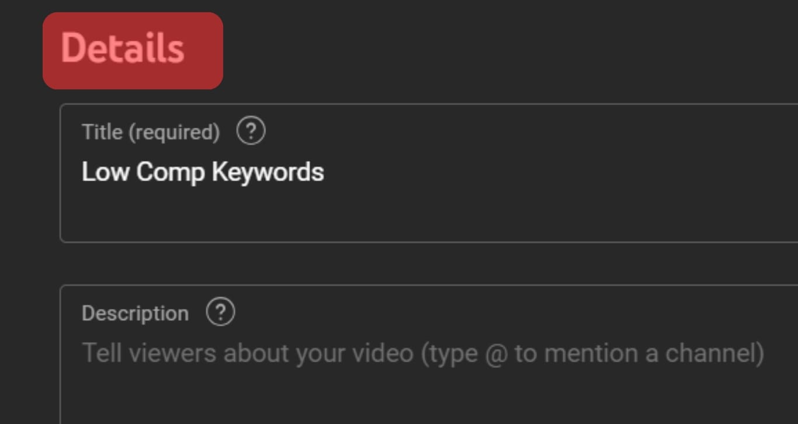The image size is (798, 424).
Task: Click the question mark icon next to Description
Action: (220, 312)
